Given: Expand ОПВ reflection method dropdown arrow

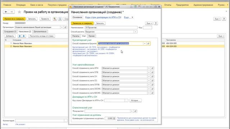Looking at the screenshot, I should coord(149,72).
